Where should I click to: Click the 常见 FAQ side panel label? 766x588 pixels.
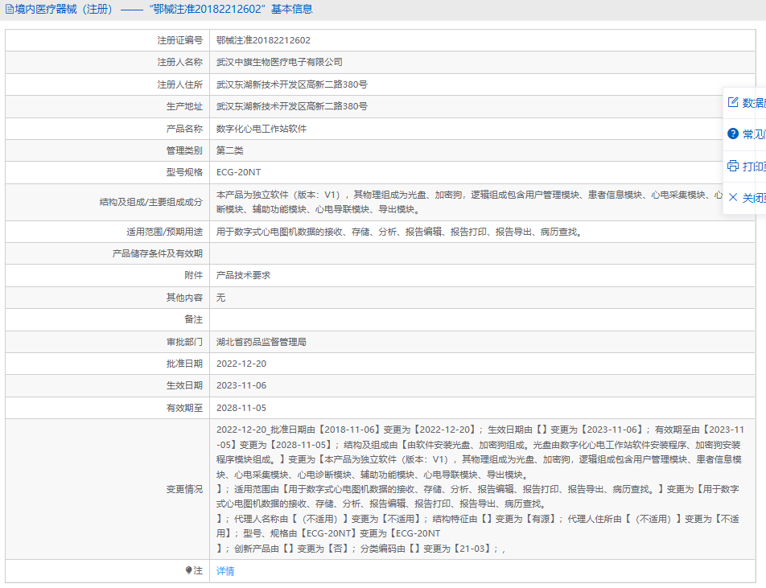[x=754, y=134]
